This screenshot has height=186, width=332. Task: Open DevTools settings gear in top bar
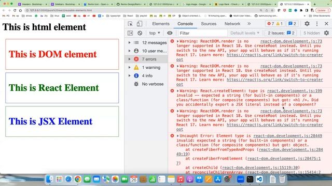pyautogui.click(x=307, y=24)
